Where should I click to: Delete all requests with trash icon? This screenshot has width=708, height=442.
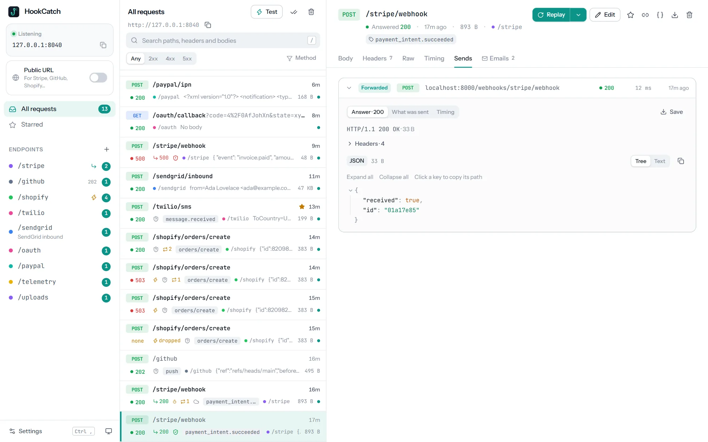(x=311, y=12)
